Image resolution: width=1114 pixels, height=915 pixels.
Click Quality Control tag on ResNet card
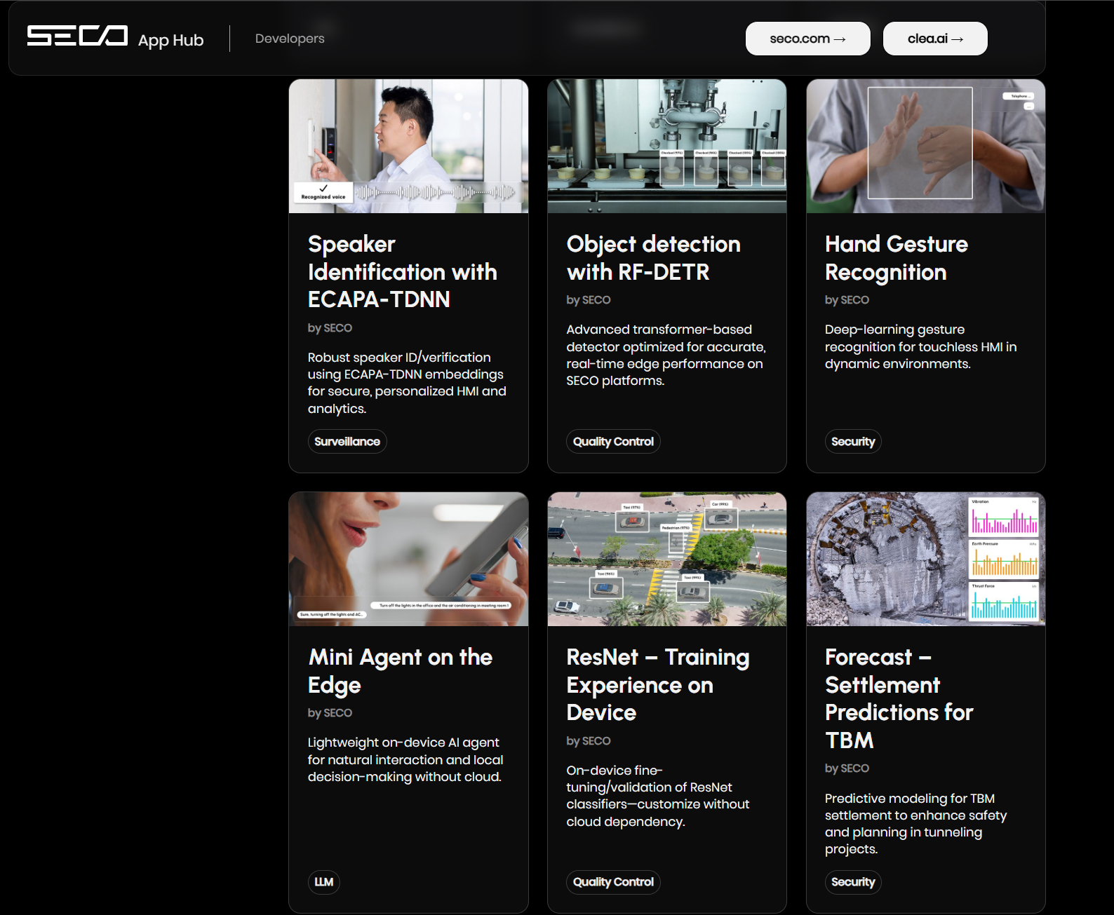pyautogui.click(x=613, y=882)
